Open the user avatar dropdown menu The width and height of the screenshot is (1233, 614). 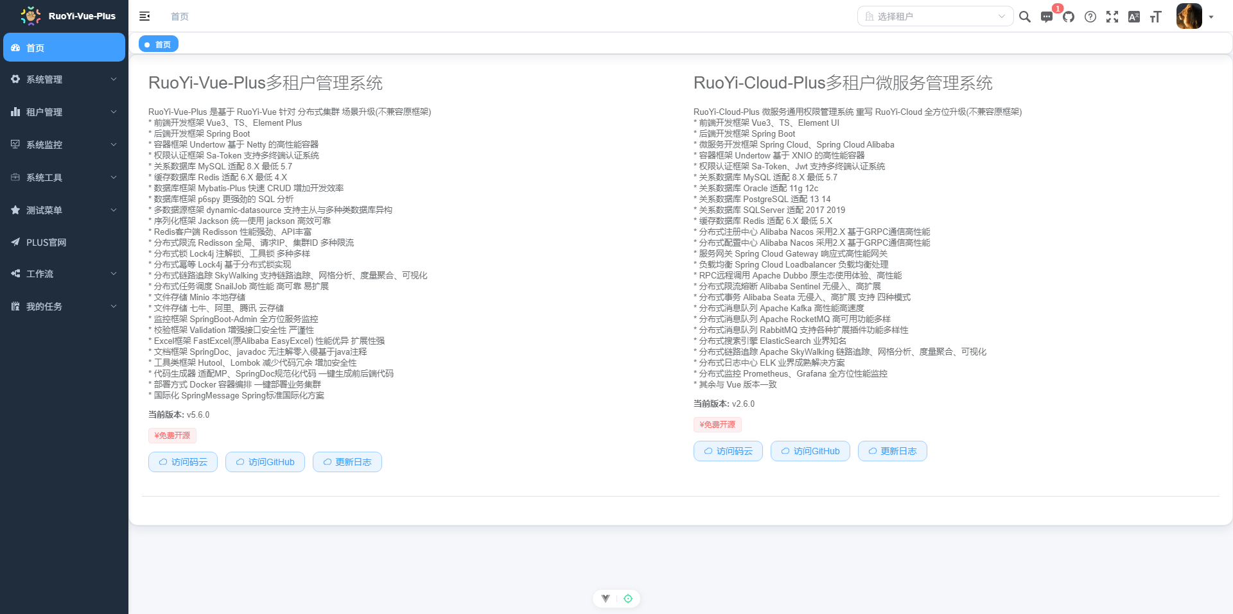click(x=1194, y=17)
